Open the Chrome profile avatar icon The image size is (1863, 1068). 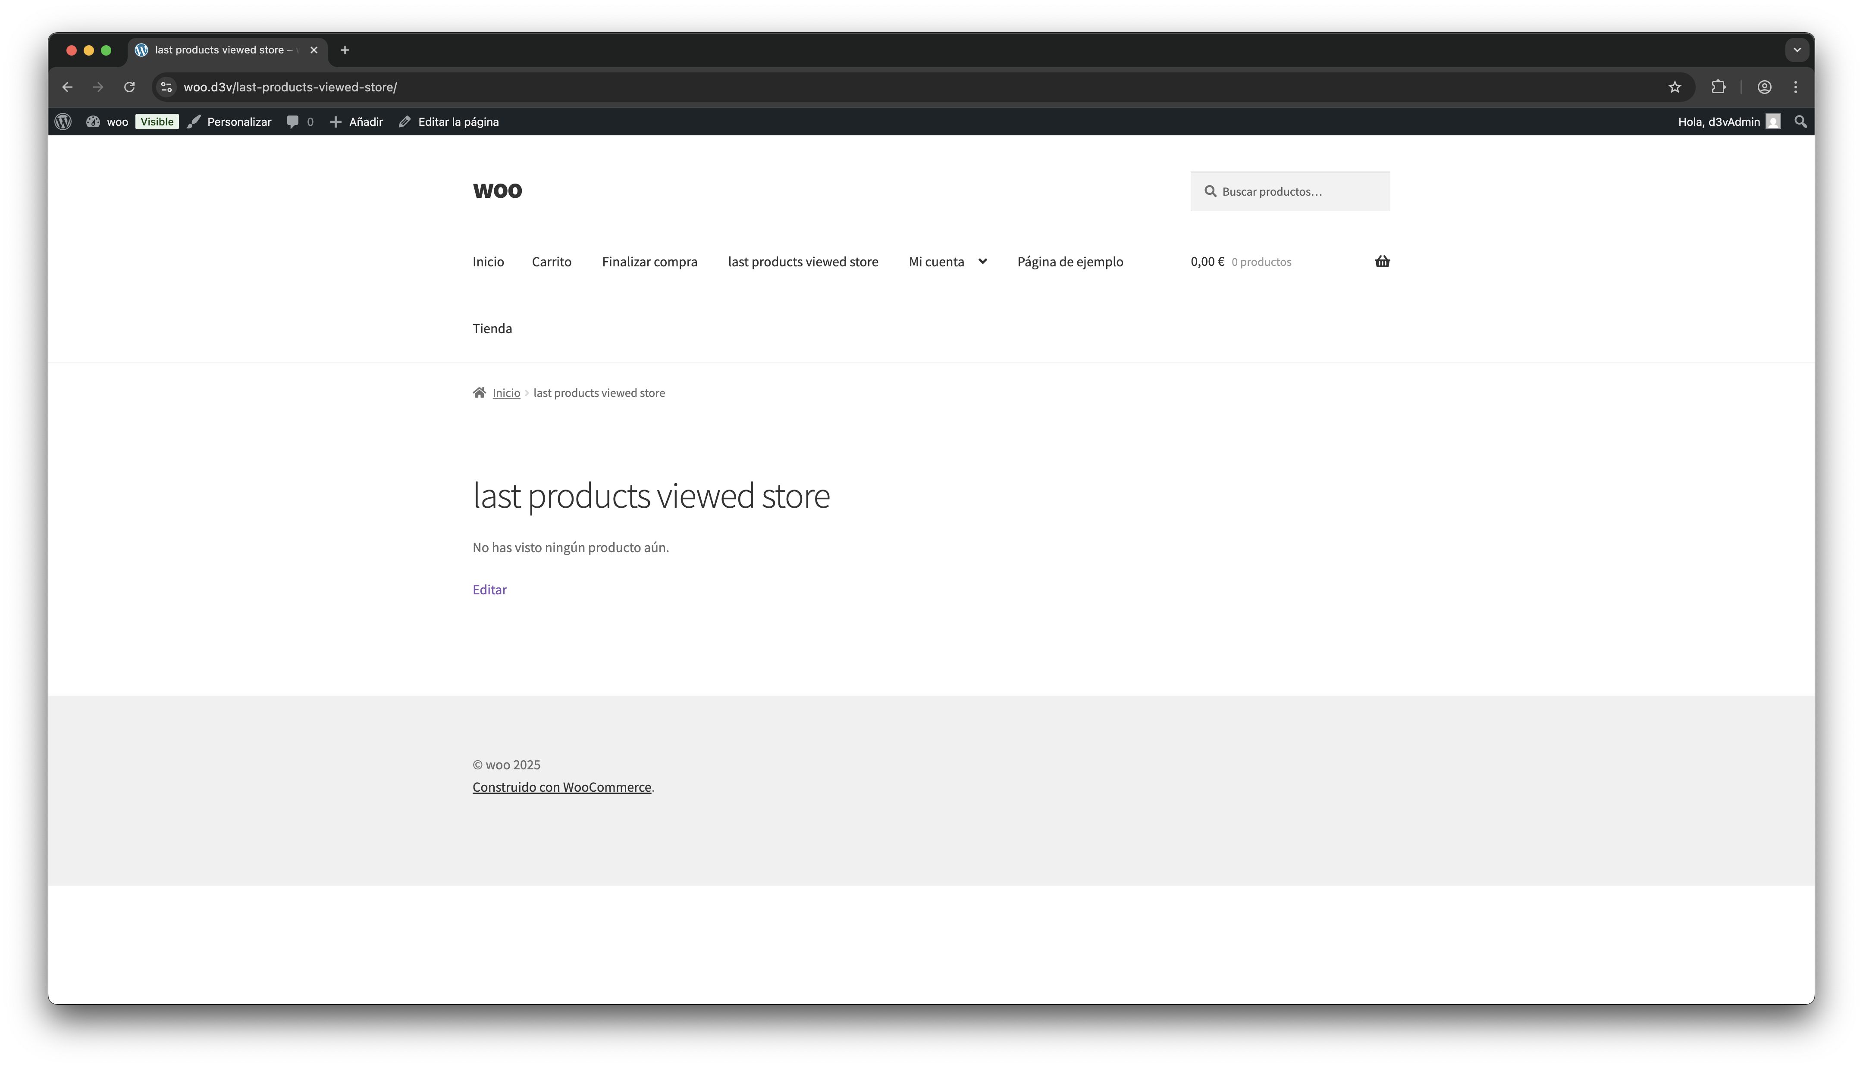(x=1764, y=87)
